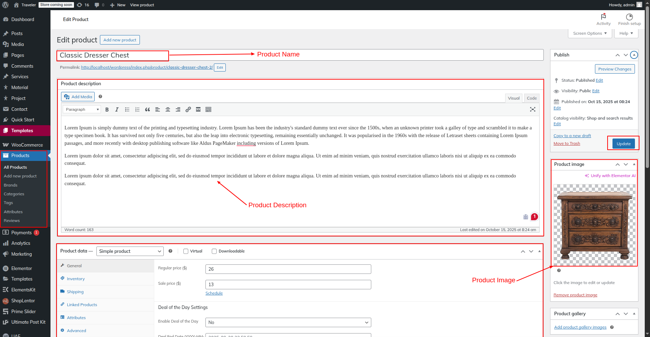
Task: Switch to the Code editor tab
Action: click(531, 98)
